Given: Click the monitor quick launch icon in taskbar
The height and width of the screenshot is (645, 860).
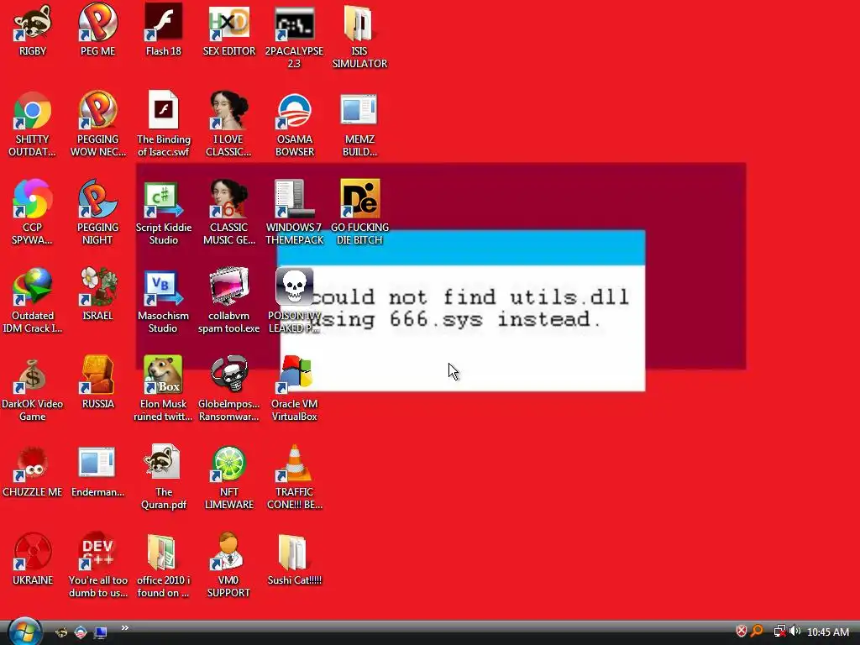Looking at the screenshot, I should 101,632.
